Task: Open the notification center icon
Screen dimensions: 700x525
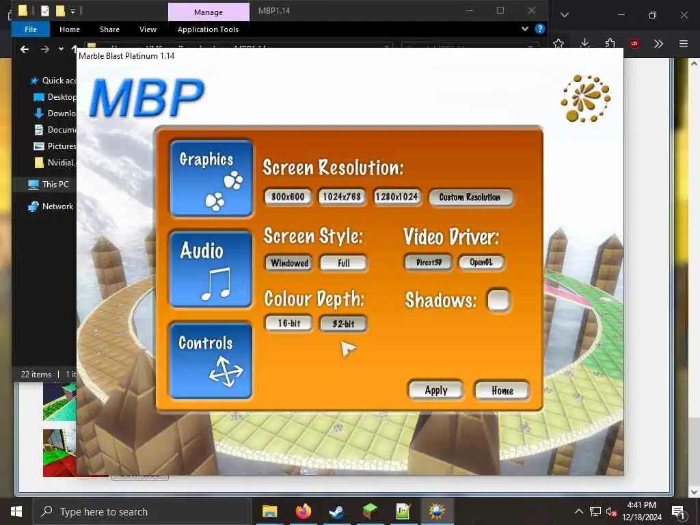Action: coord(678,511)
